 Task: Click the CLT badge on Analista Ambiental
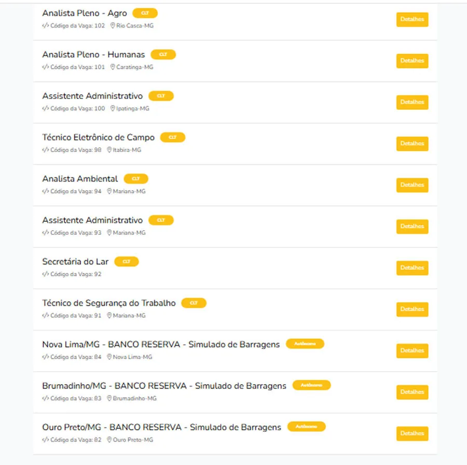click(136, 179)
